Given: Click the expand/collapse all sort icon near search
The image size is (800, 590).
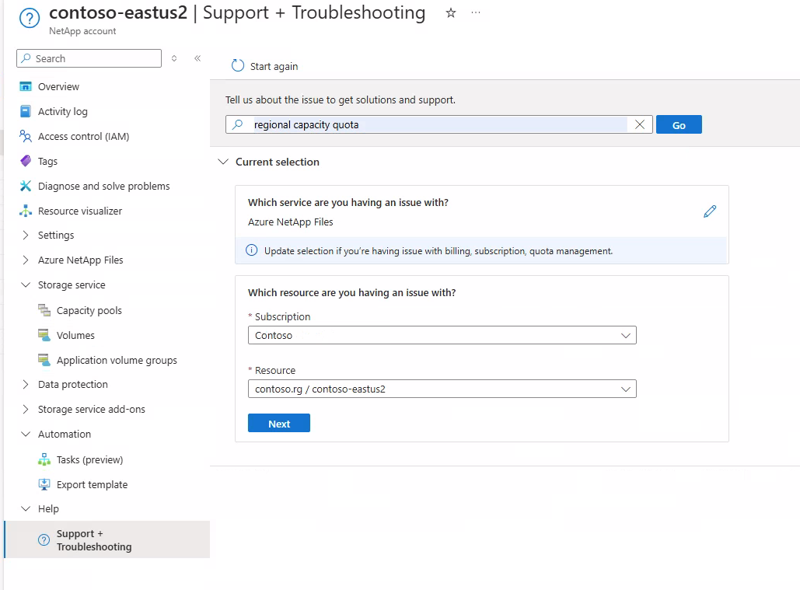Looking at the screenshot, I should pos(174,58).
